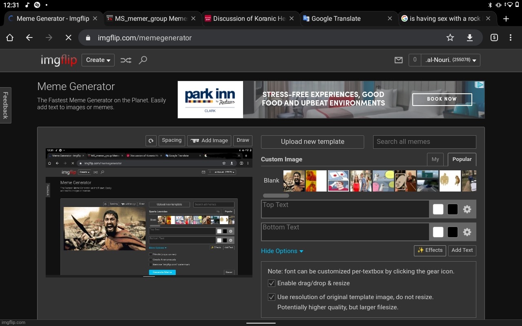Open the imgflip mail inbox icon
Image resolution: width=522 pixels, height=326 pixels.
(398, 60)
